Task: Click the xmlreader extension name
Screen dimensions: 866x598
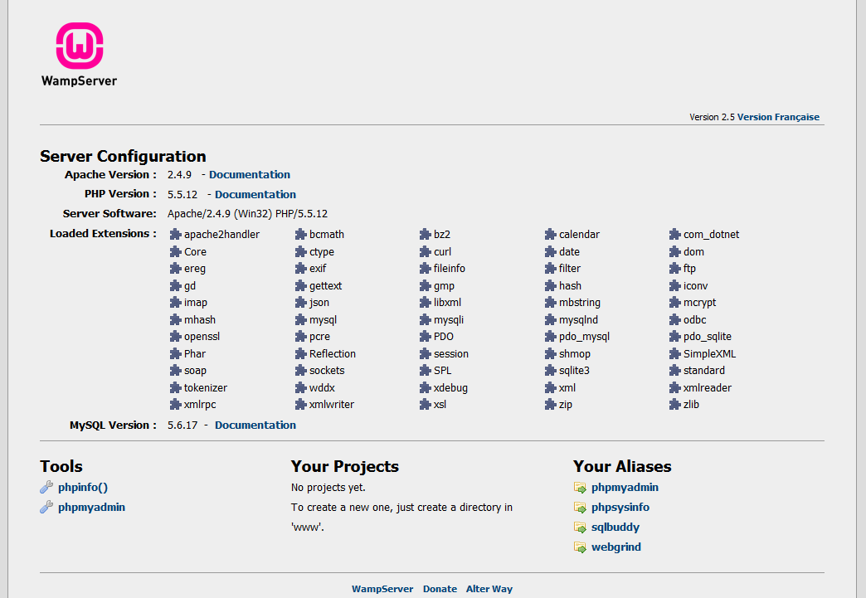Action: [708, 388]
